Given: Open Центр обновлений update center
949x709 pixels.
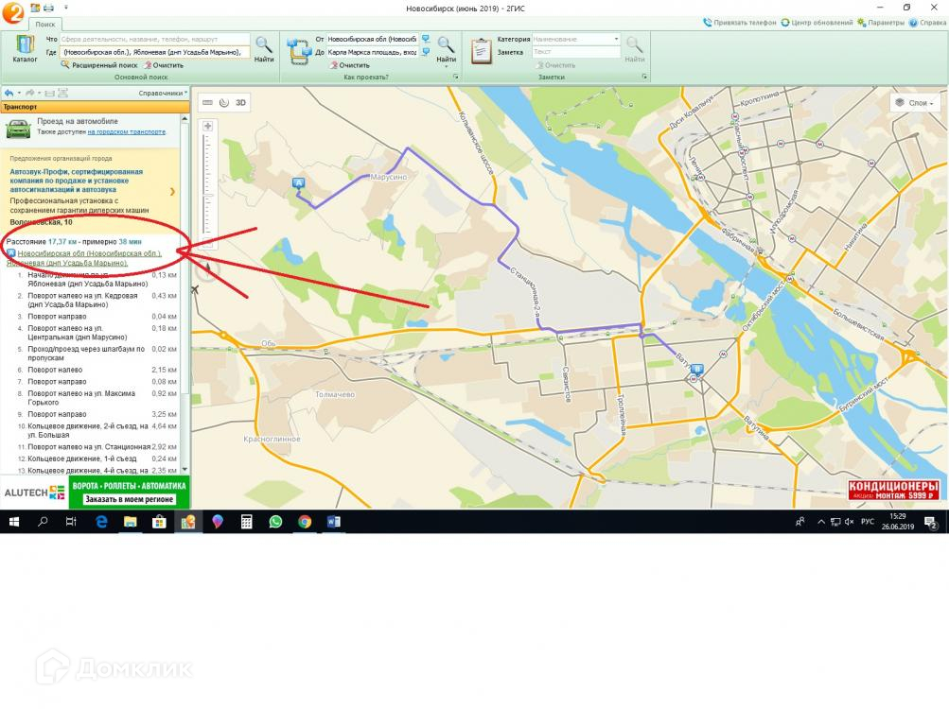Looking at the screenshot, I should coord(817,23).
